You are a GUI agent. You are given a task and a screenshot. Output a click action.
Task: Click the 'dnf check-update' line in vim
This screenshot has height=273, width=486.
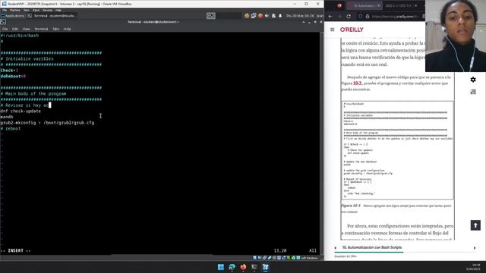click(x=21, y=111)
